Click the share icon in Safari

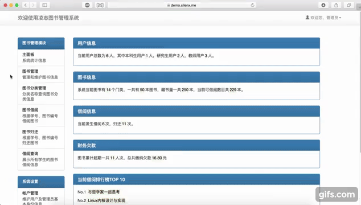[x=336, y=5]
